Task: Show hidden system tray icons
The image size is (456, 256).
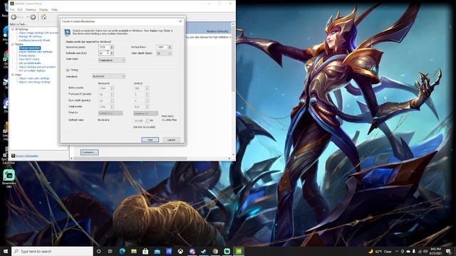Action: [x=397, y=251]
